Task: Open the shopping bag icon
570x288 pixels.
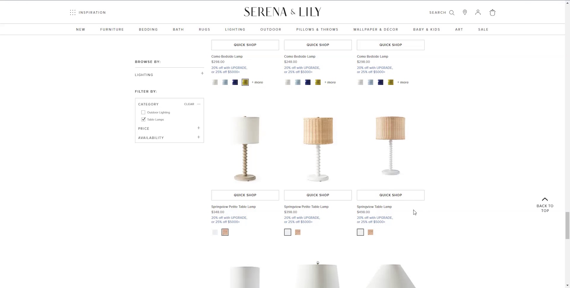Action: (492, 13)
